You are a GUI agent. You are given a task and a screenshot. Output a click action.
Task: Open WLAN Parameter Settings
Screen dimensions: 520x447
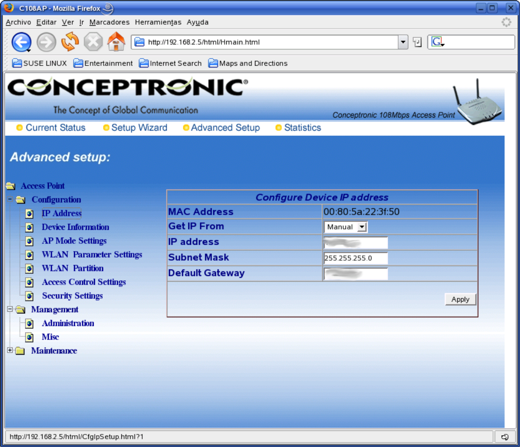pyautogui.click(x=92, y=255)
